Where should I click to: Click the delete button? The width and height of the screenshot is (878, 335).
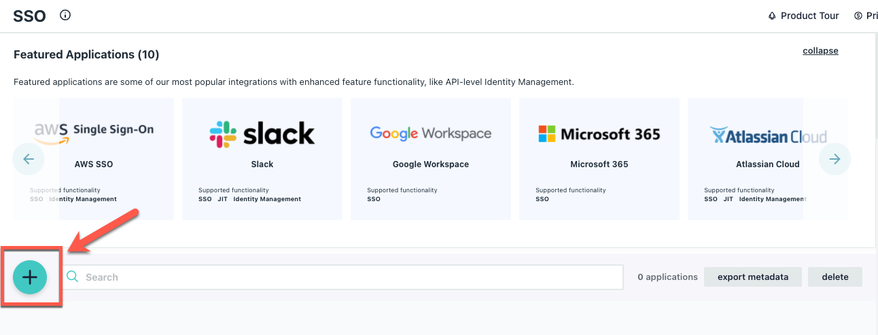[835, 277]
